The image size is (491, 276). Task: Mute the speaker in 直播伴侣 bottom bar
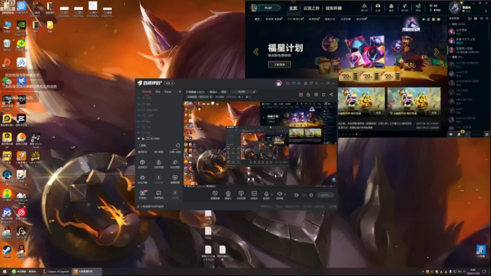coord(279,195)
